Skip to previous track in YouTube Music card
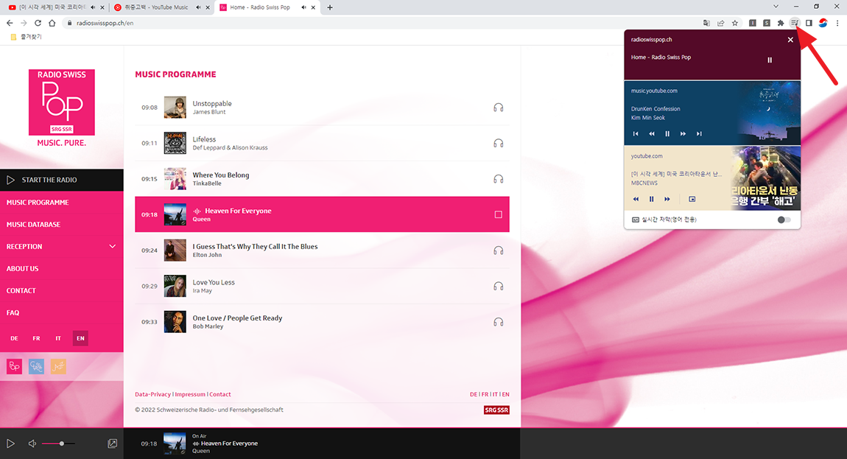The image size is (847, 459). [x=636, y=133]
